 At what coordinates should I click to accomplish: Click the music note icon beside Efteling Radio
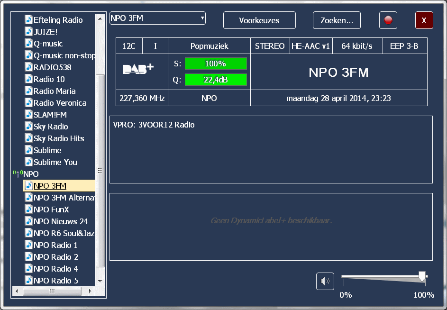[x=28, y=20]
